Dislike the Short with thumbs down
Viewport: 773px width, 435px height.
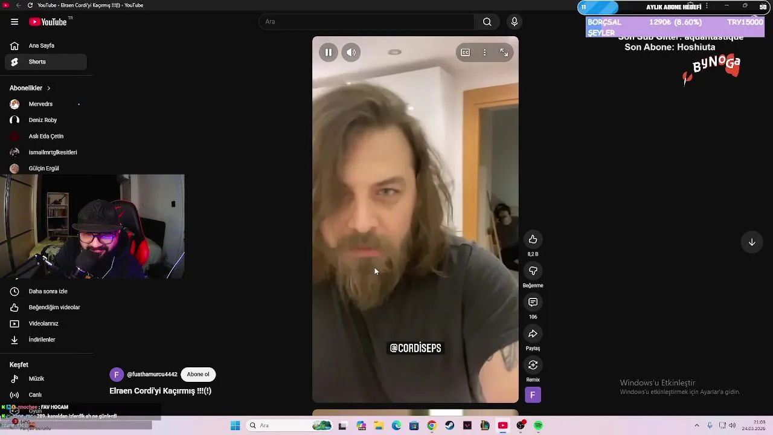pyautogui.click(x=533, y=271)
